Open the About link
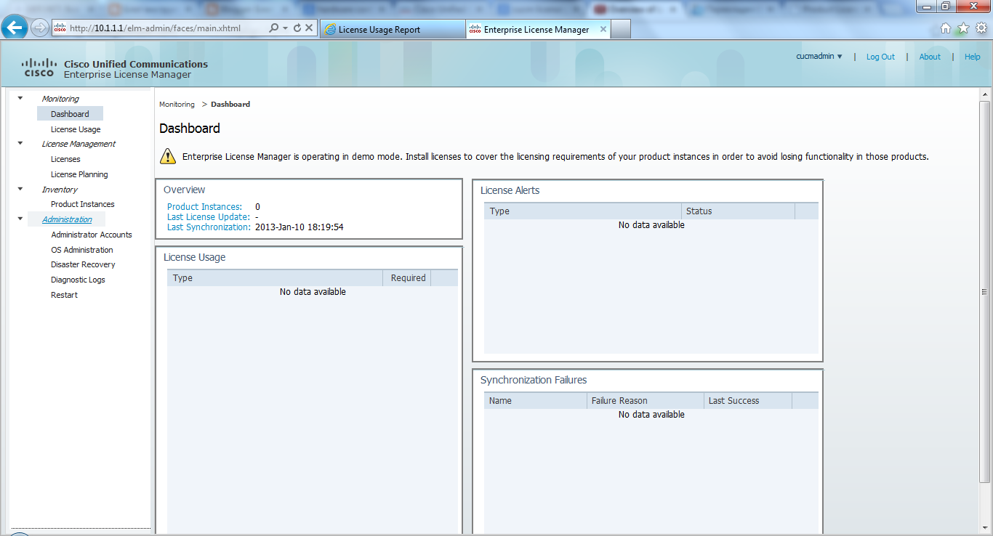 [x=930, y=57]
